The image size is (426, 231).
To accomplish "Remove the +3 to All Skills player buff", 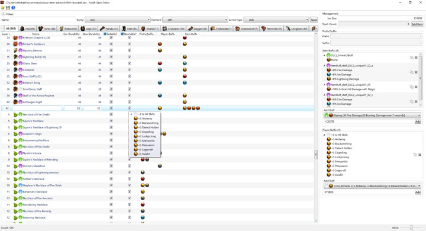I will point(419,155).
